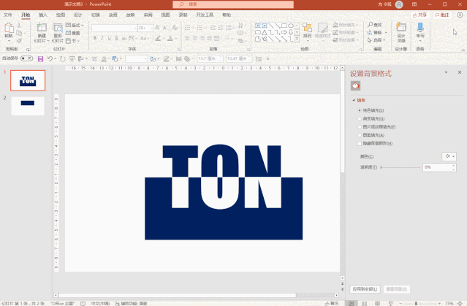Open the Layout (版式) dropdown
467x306 pixels.
point(75,26)
